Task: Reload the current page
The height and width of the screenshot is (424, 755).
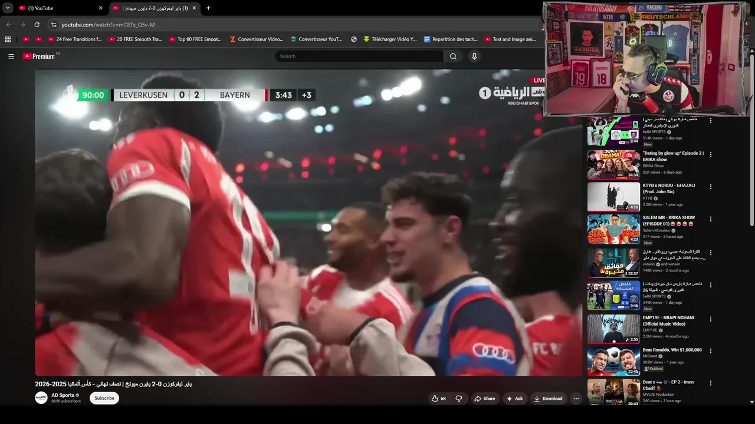Action: coord(37,25)
